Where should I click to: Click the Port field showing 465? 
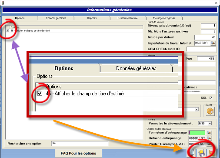pos(206,59)
